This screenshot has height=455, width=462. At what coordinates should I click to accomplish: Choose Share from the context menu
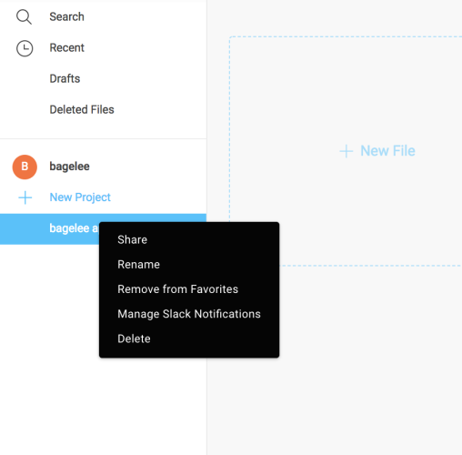tap(133, 240)
